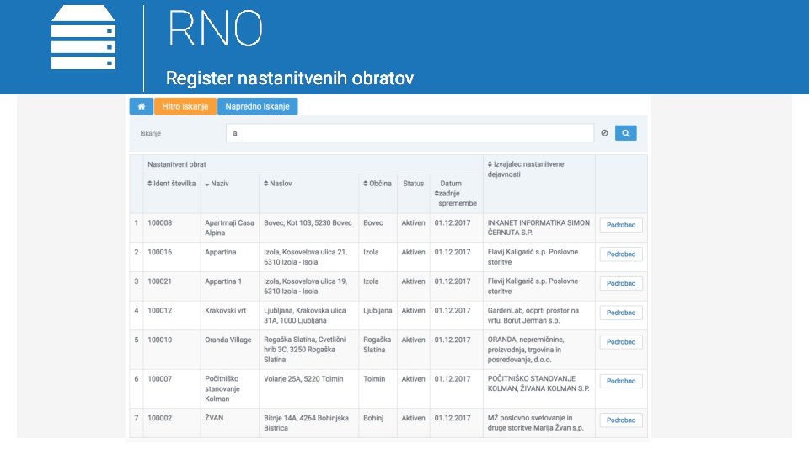Go to the home icon tab

(141, 106)
